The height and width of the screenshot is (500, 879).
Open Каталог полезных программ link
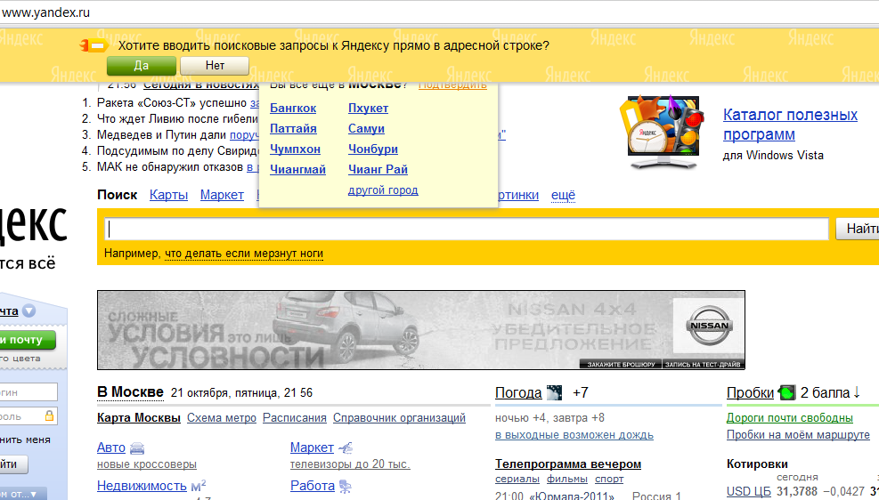point(790,125)
